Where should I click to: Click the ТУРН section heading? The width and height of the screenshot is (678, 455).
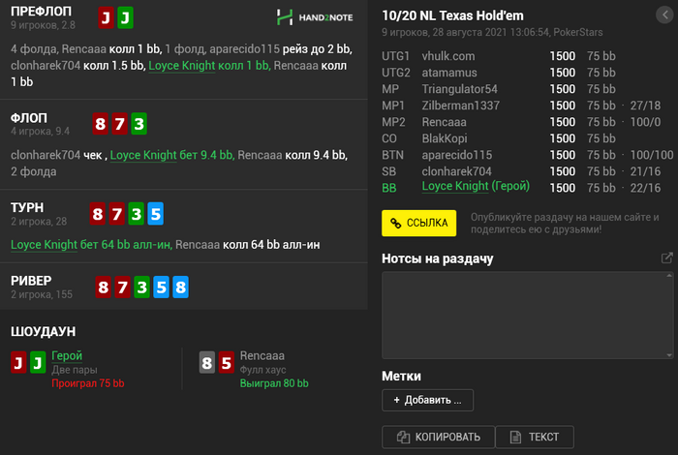click(x=27, y=207)
